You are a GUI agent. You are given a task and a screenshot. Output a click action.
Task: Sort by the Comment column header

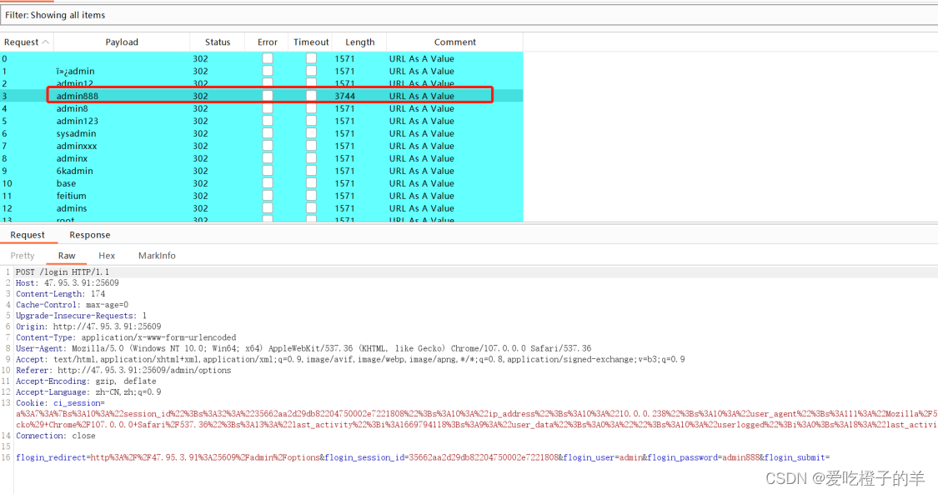point(454,42)
